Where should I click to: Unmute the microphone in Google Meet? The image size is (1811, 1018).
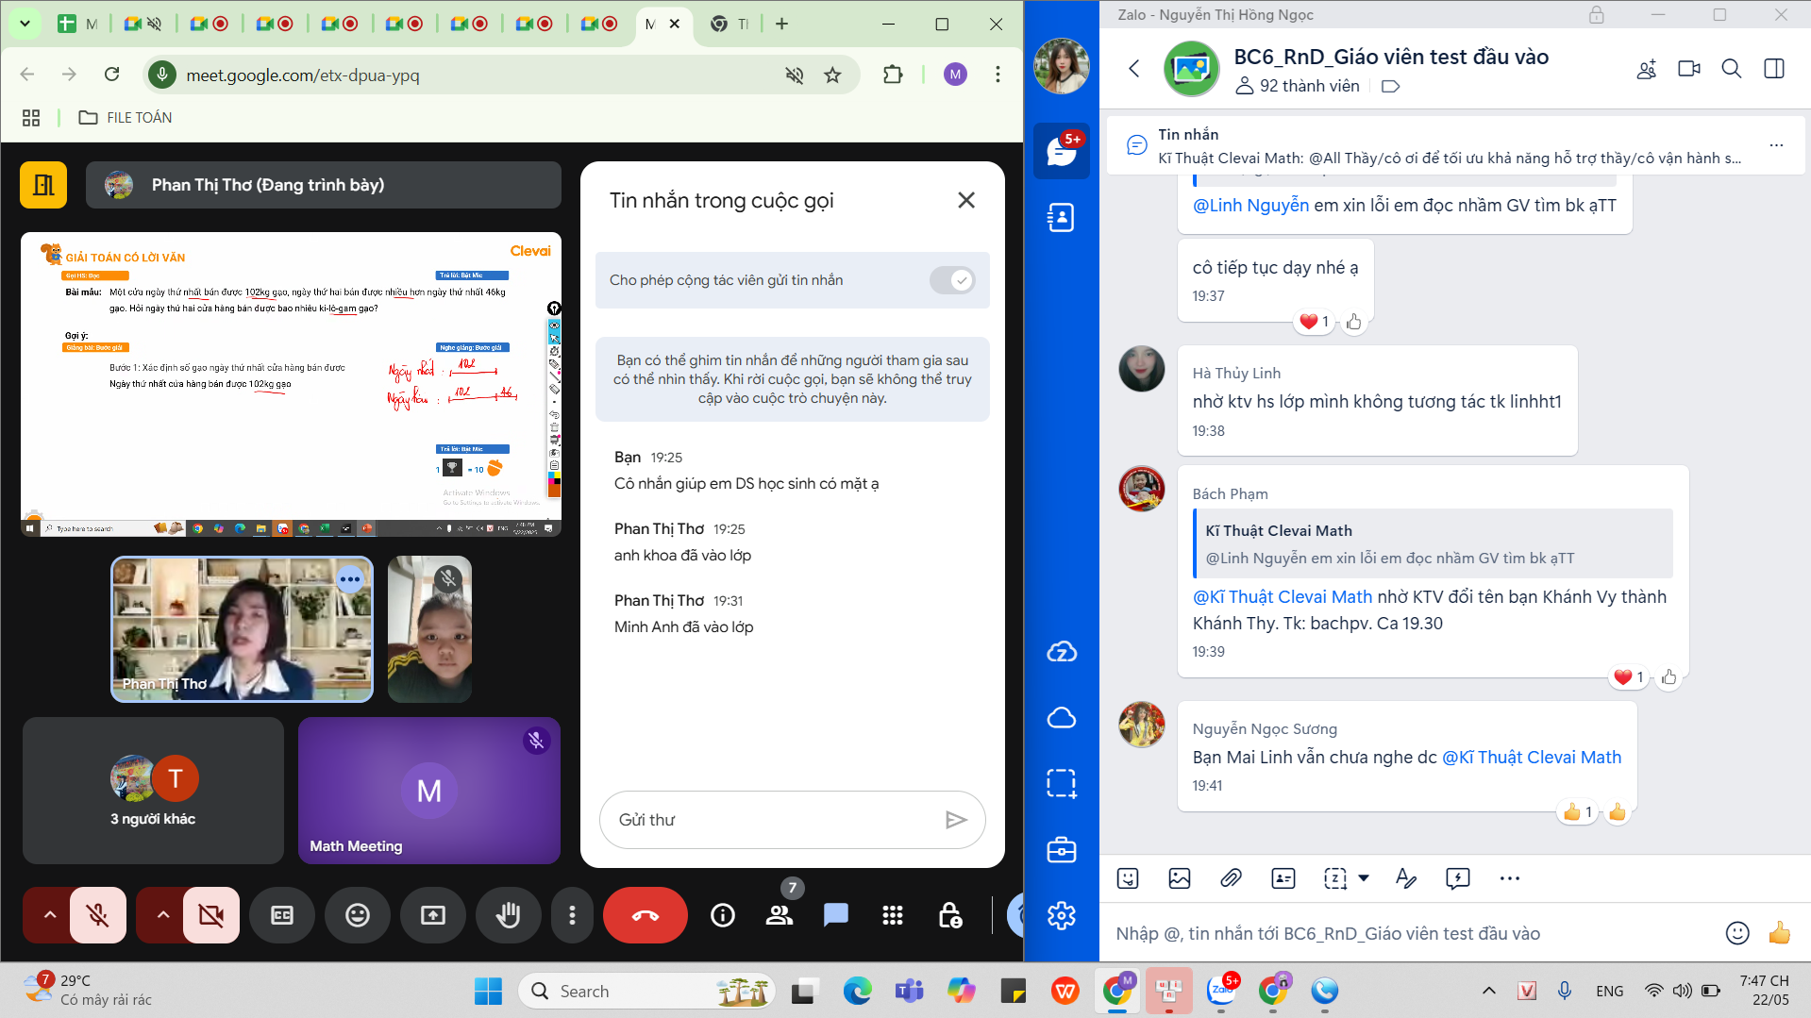(97, 915)
